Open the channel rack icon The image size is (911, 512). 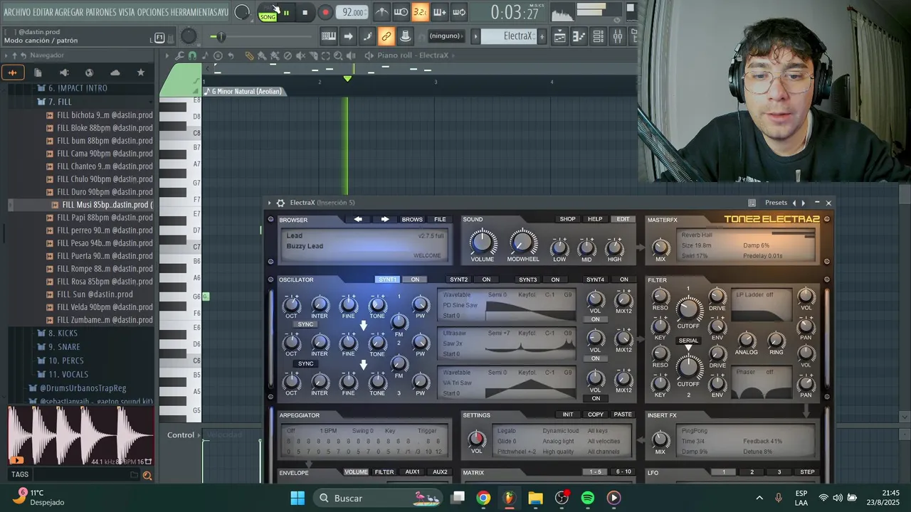pyautogui.click(x=599, y=36)
